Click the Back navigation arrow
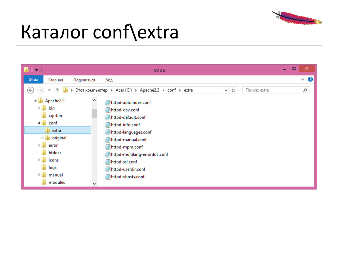This screenshot has width=338, height=254. point(31,90)
